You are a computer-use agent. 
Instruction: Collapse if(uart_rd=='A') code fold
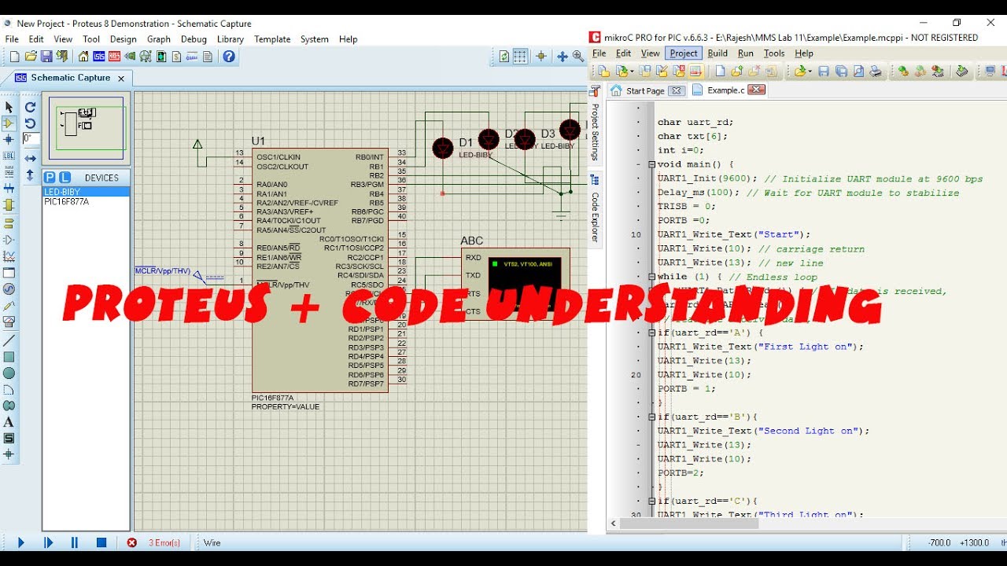point(651,333)
